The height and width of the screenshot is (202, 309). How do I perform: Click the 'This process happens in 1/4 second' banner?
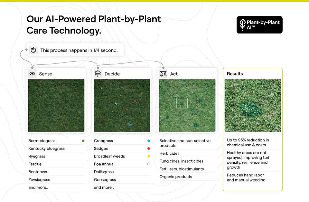pyautogui.click(x=75, y=50)
